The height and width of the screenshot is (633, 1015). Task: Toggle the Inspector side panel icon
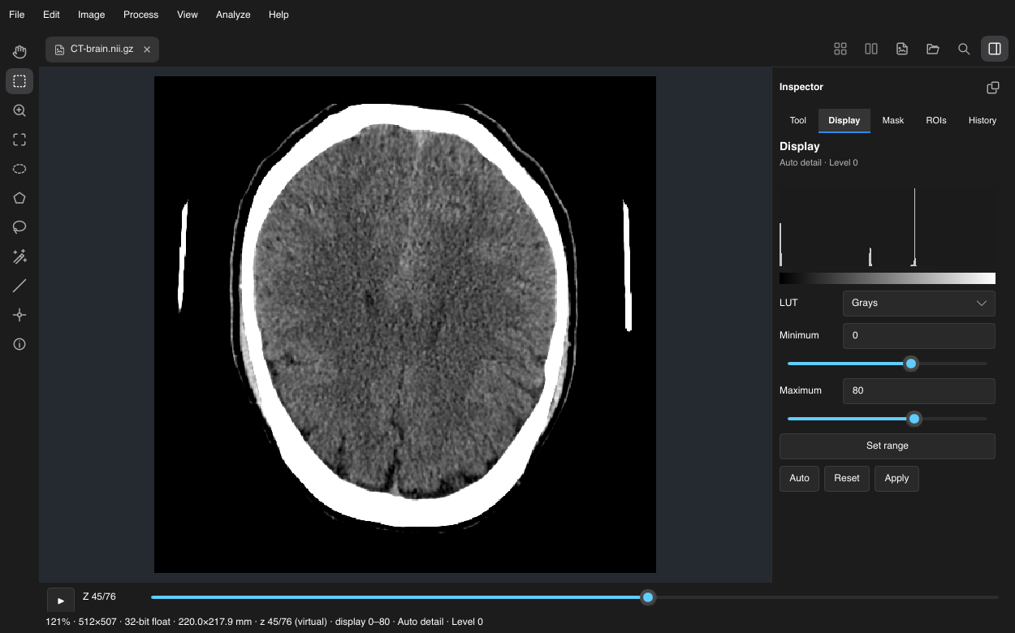(x=995, y=49)
